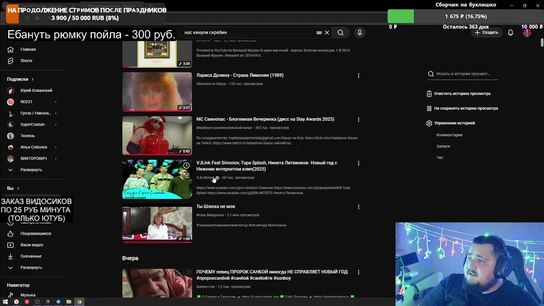The width and height of the screenshot is (544, 306).
Task: Open Юрий Хованский channel subscription
Action: 36,91
